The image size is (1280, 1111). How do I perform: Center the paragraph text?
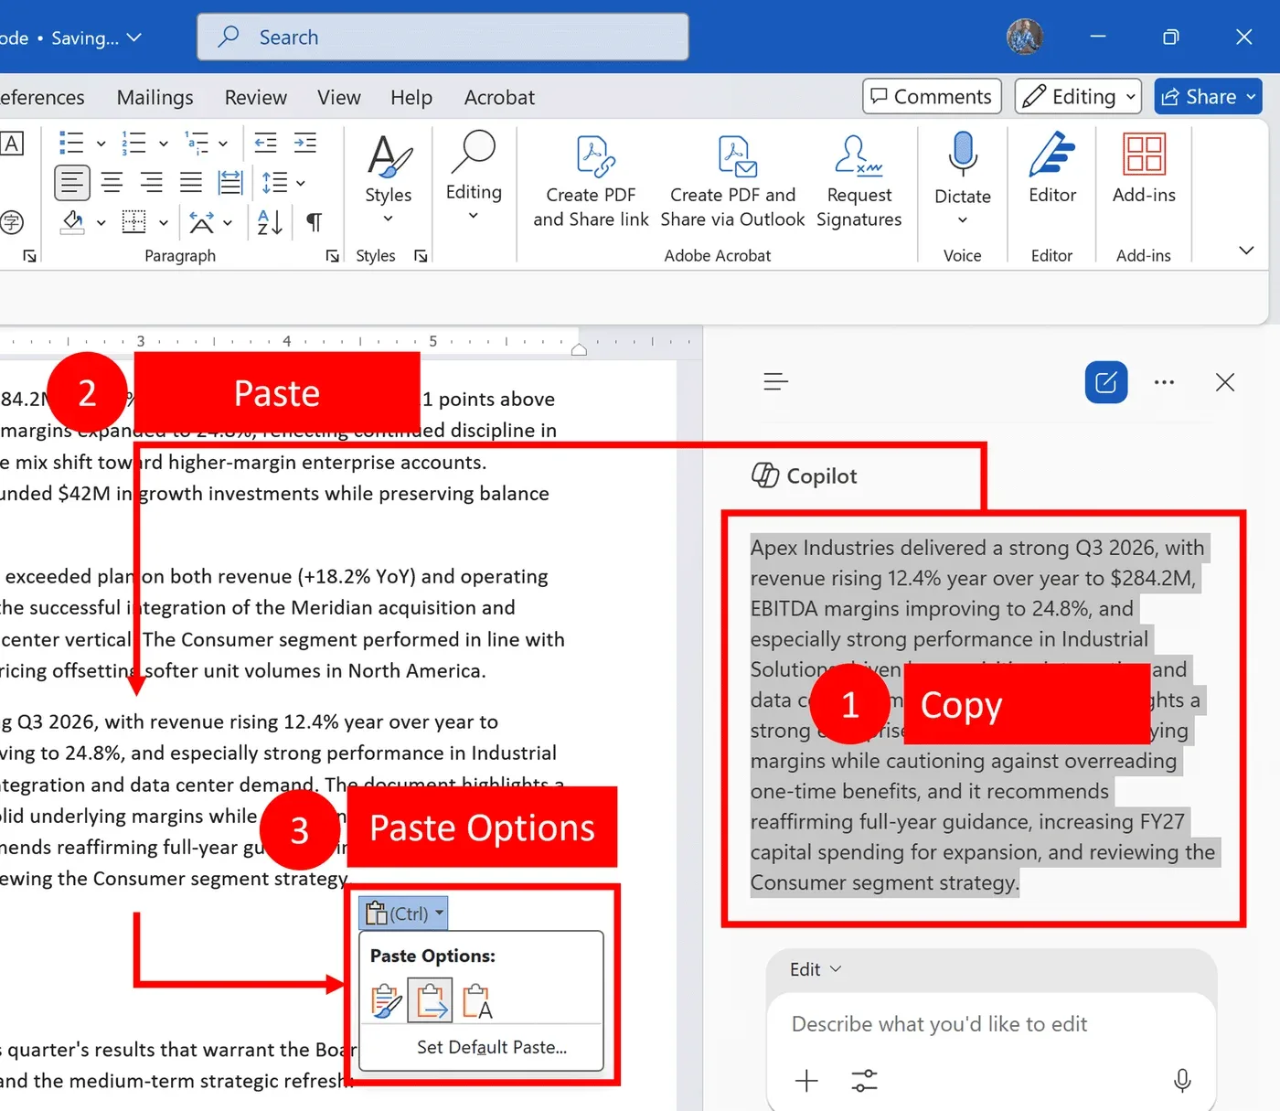coord(112,183)
